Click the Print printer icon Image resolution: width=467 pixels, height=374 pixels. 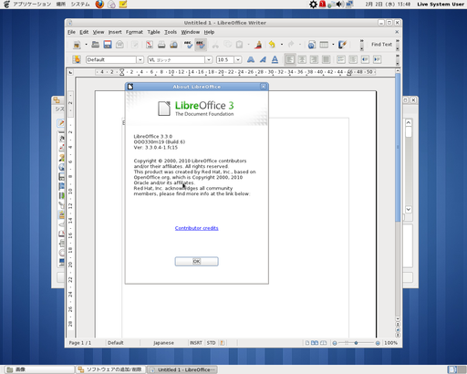pos(161,45)
